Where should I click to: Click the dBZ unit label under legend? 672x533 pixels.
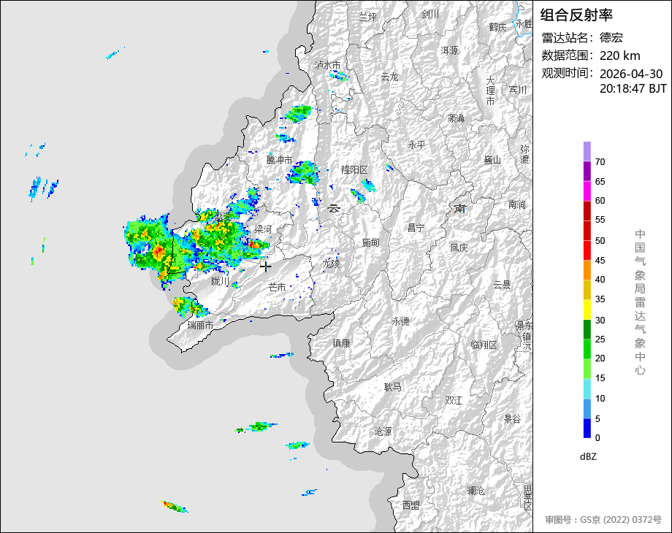588,456
